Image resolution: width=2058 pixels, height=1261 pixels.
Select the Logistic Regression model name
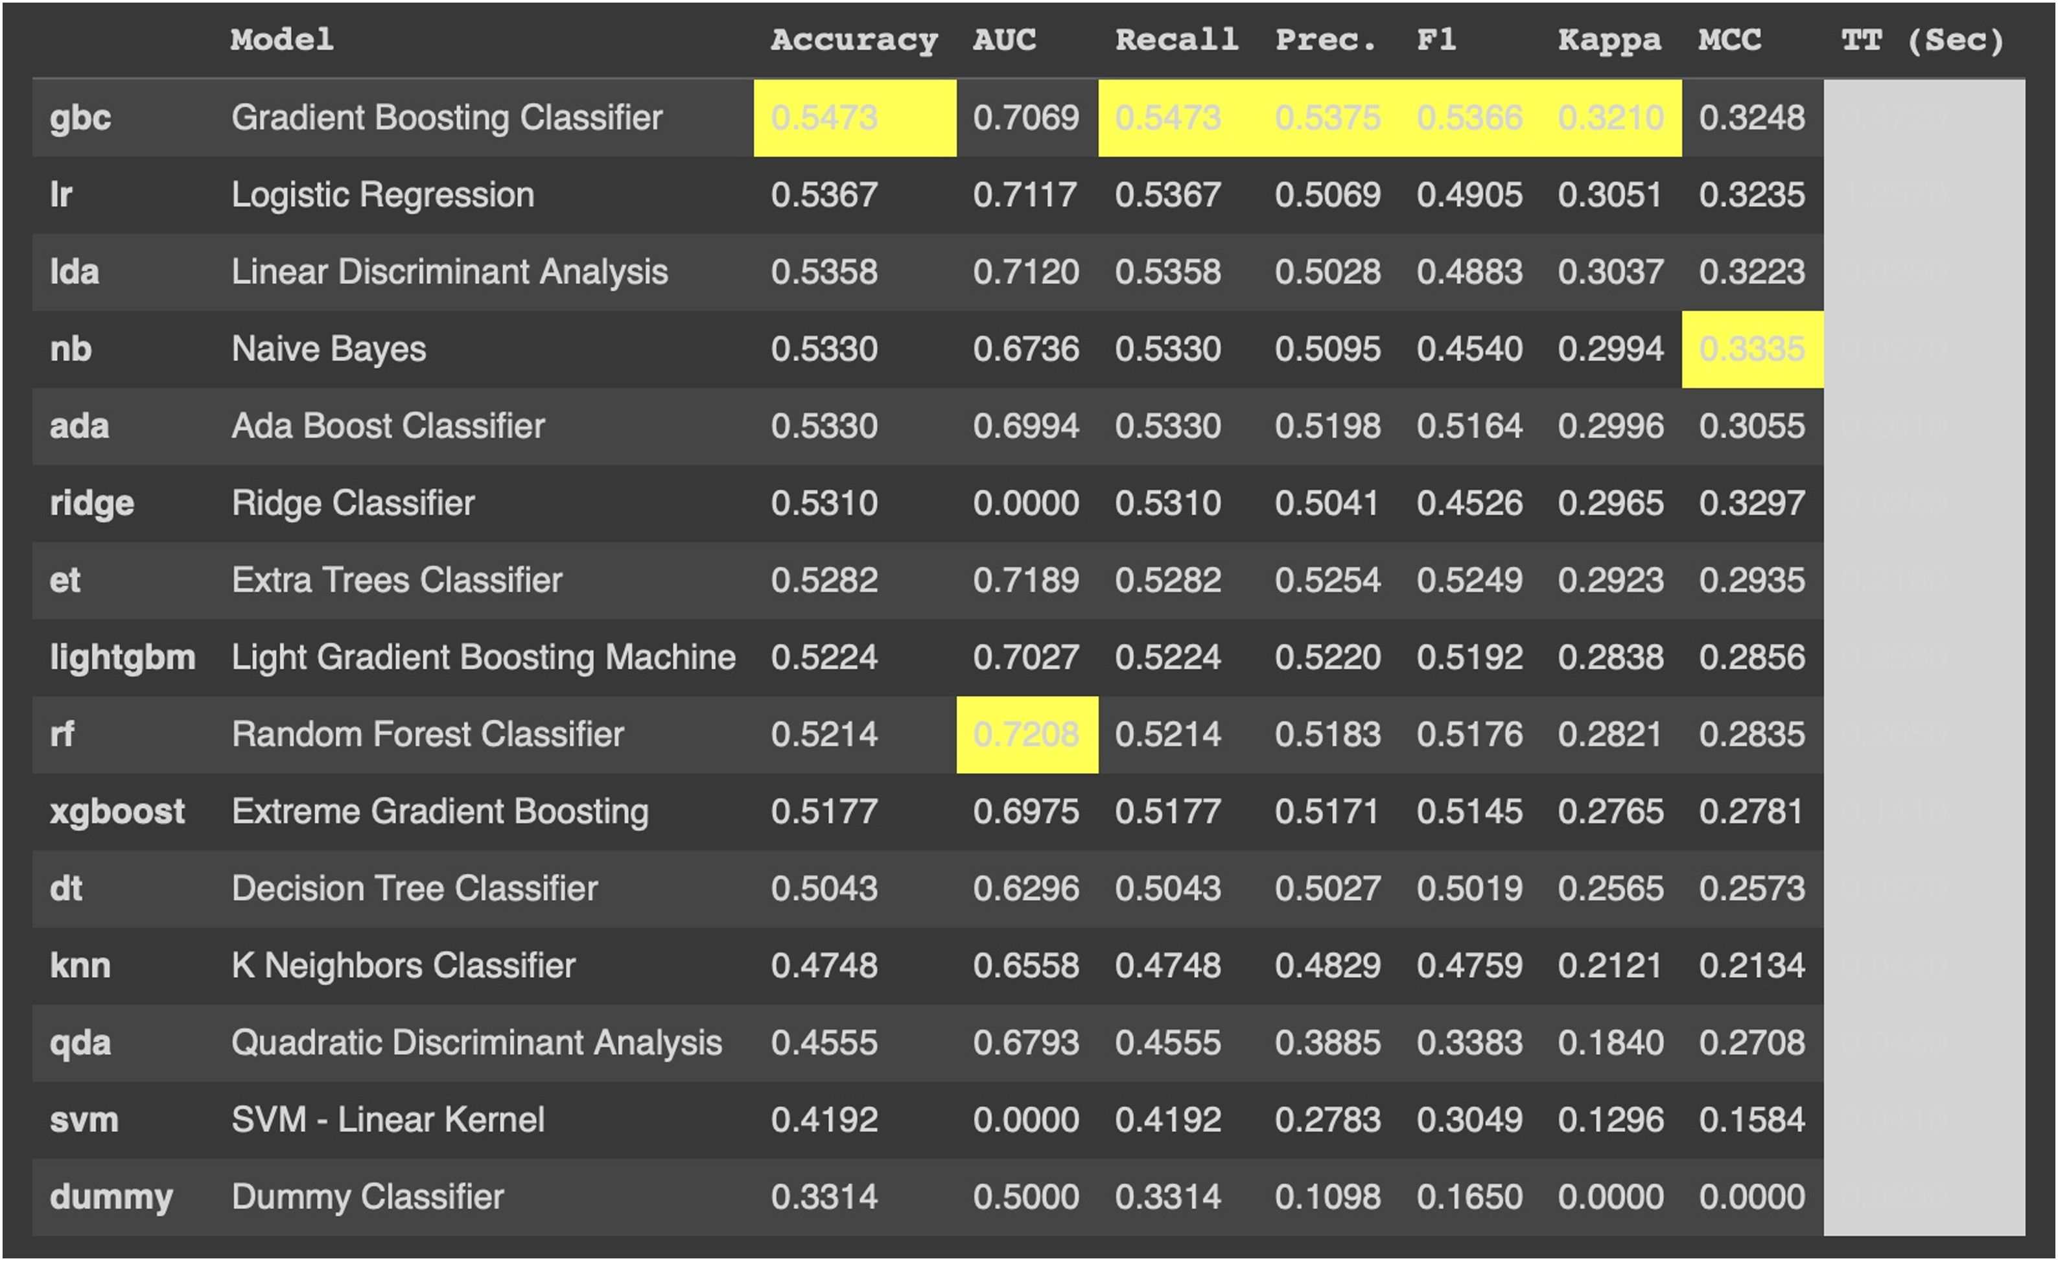[382, 194]
